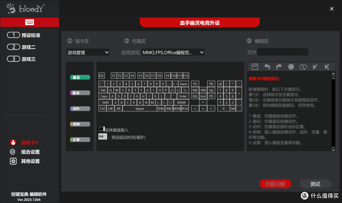This screenshot has height=203, width=342.
Task: Click the rightmost skip icon in programming toolbar
Action: tap(327, 67)
